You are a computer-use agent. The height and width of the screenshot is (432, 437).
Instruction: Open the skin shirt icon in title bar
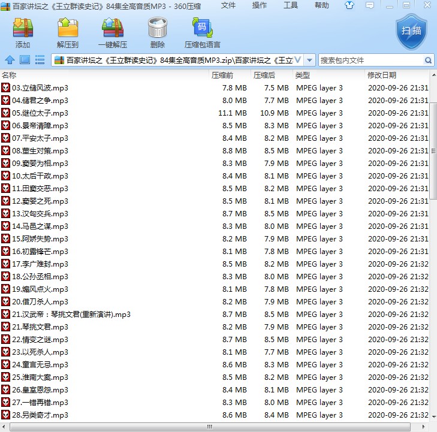tap(349, 6)
